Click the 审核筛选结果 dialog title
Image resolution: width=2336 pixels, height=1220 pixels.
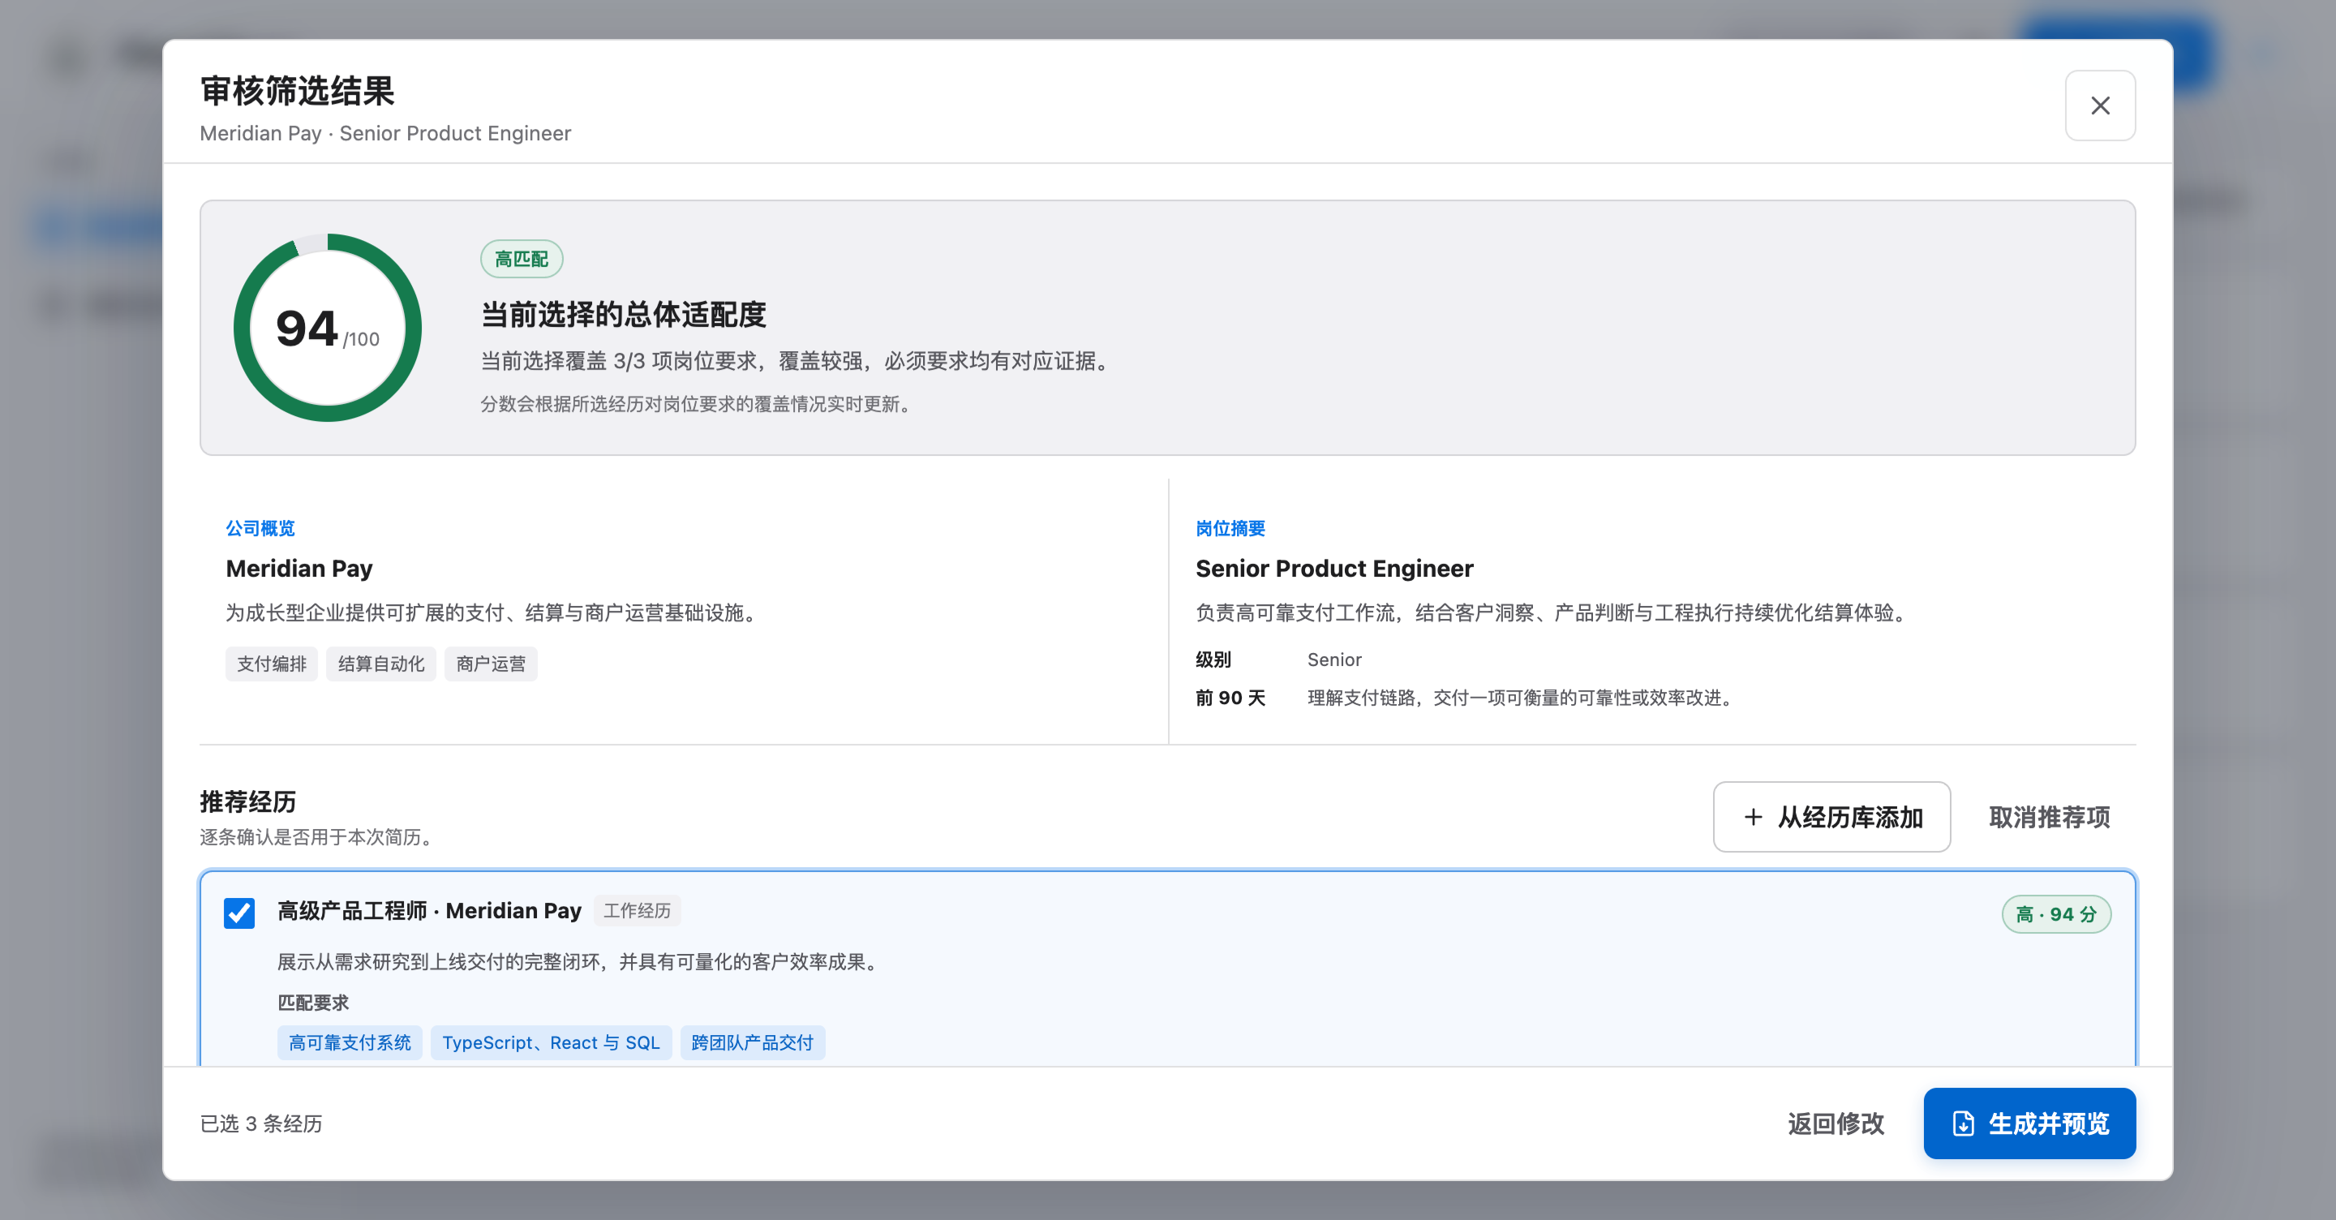tap(298, 91)
